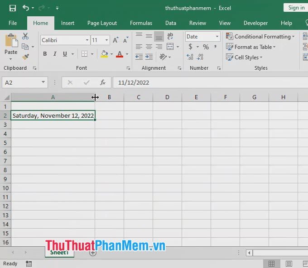308x268 pixels.
Task: Open the Formulas ribbon tab
Action: [141, 23]
